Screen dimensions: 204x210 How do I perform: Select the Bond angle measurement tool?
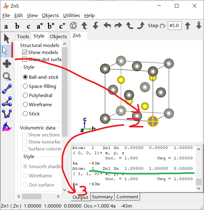[x=6, y=101]
